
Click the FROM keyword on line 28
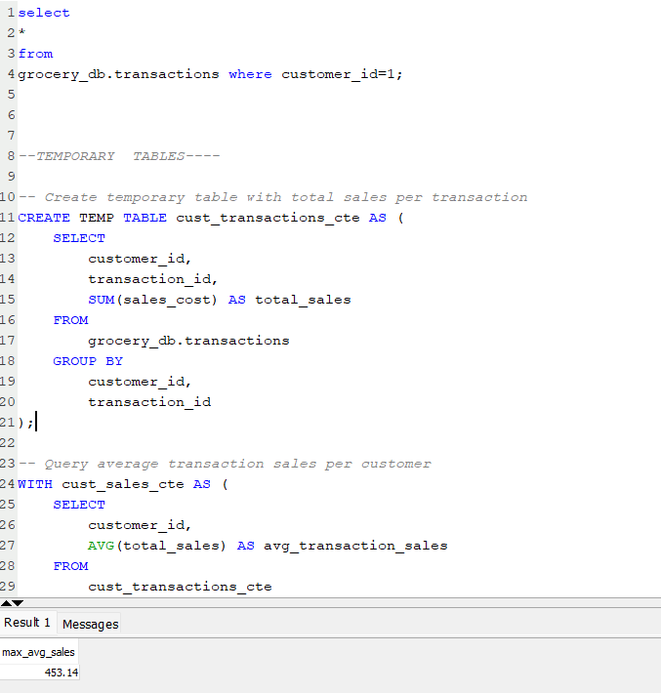[x=70, y=566]
